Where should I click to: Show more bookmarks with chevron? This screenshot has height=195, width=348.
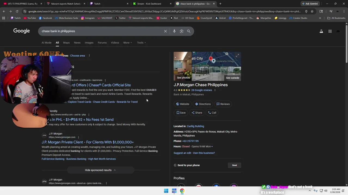[x=320, y=18]
